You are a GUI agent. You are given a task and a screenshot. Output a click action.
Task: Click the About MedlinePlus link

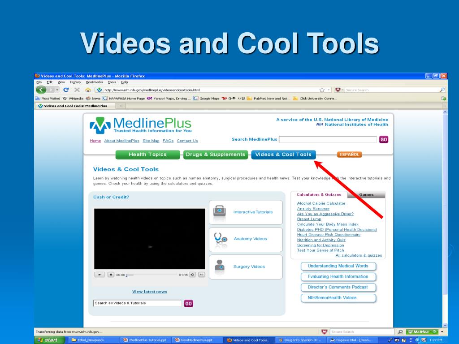click(x=122, y=141)
